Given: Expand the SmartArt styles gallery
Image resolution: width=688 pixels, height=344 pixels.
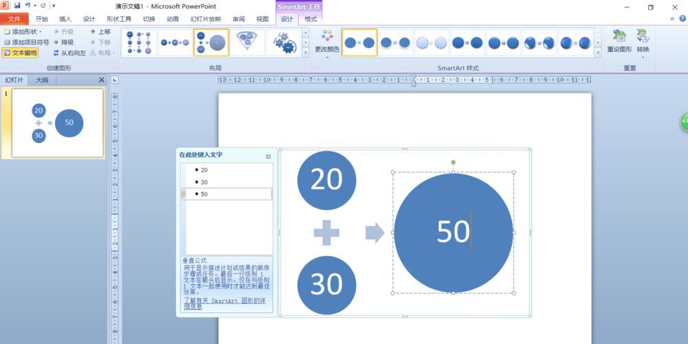Looking at the screenshot, I should (598, 52).
